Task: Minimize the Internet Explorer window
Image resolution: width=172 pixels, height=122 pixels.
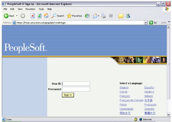Action: [158, 4]
